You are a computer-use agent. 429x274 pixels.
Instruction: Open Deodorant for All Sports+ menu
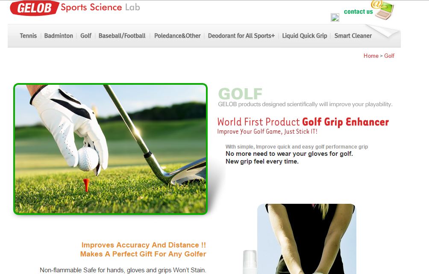(x=241, y=36)
